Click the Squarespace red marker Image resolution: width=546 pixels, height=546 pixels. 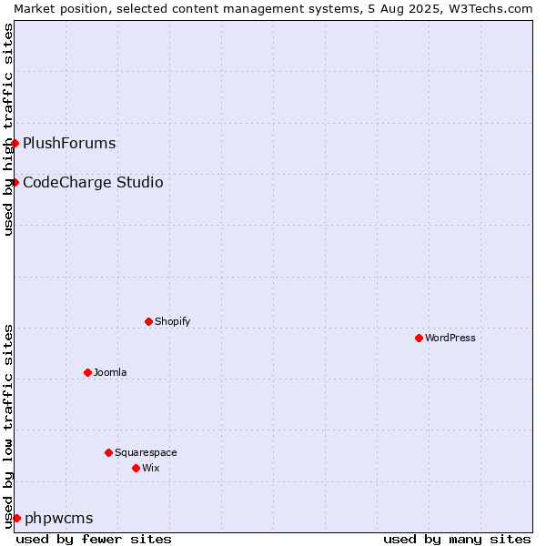[x=108, y=452]
